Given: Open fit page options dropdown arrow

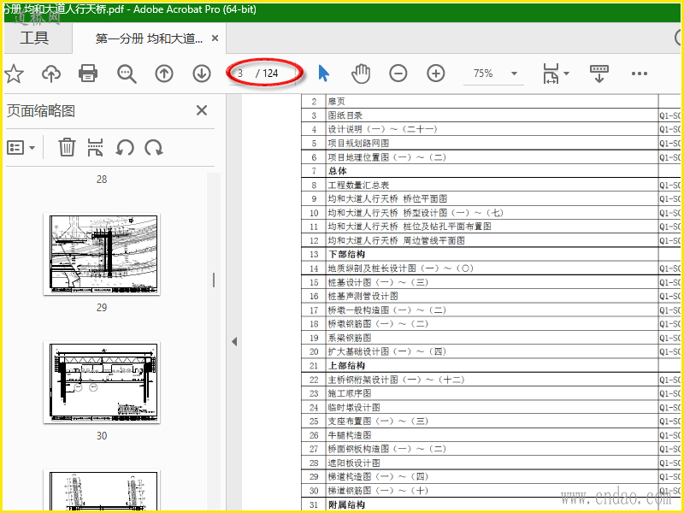Looking at the screenshot, I should 567,74.
